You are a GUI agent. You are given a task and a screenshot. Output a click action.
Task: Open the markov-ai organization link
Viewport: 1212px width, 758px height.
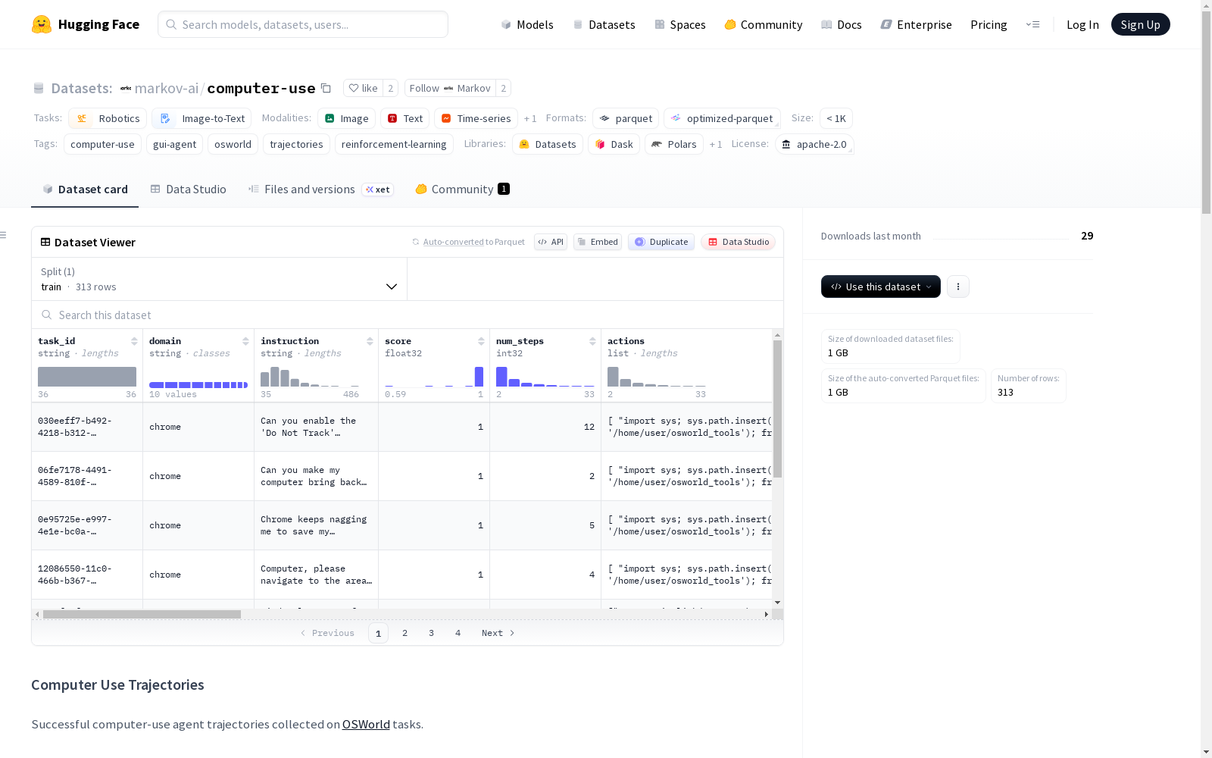click(166, 88)
